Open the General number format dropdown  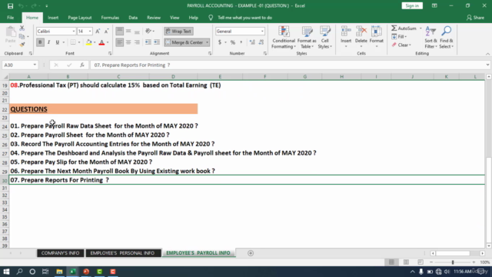(x=262, y=31)
